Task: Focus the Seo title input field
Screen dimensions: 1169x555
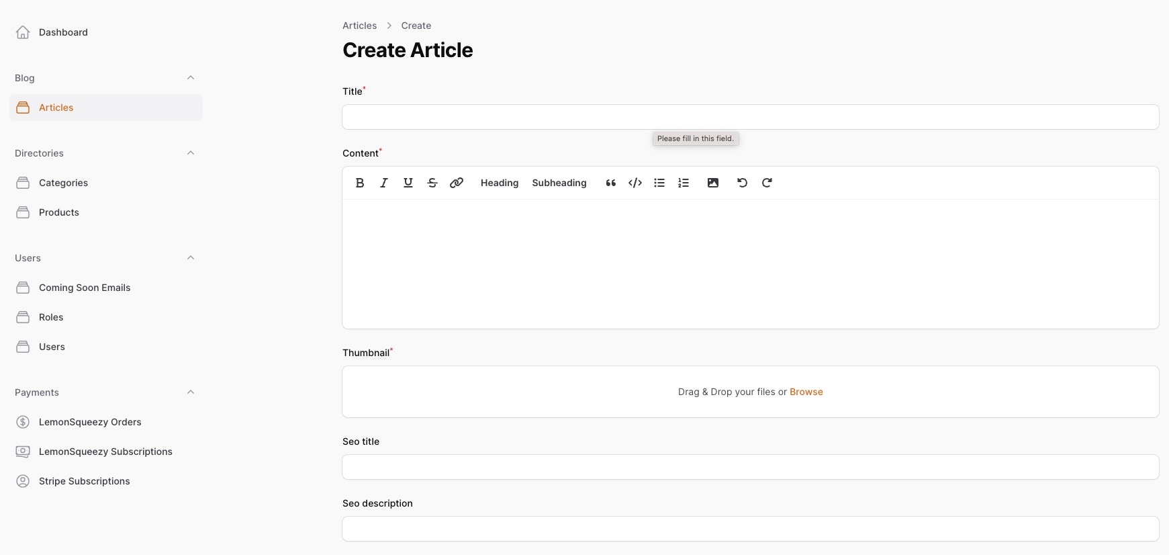Action: click(751, 467)
